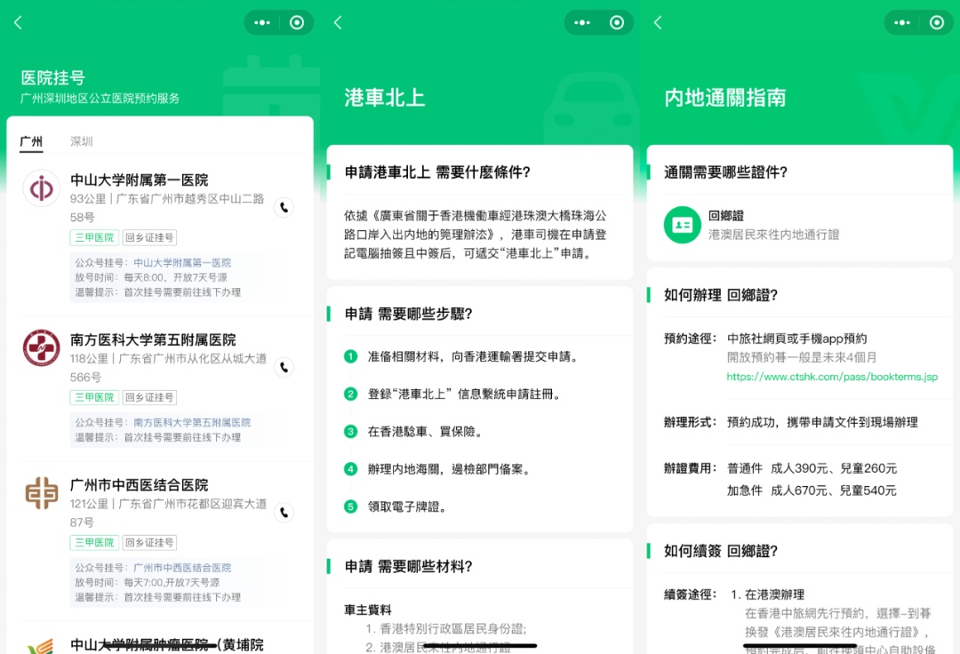The image size is (960, 654).
Task: Open 中山大学附属肿瘤医院 (黄埔院 entry
Action: coord(166,644)
